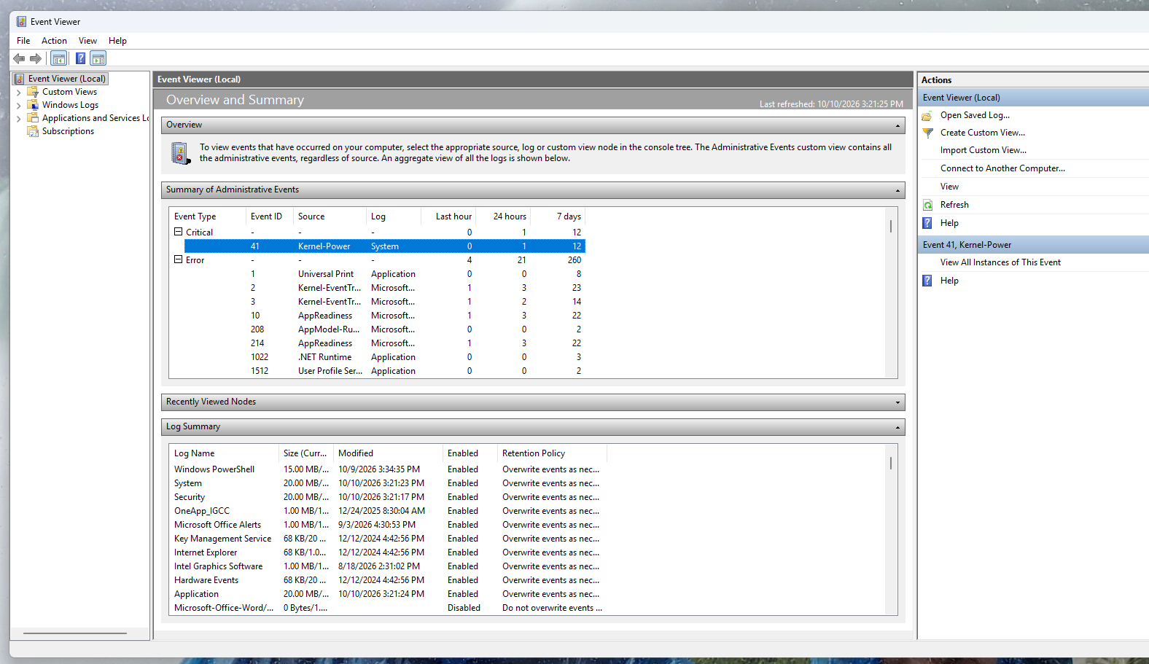
Task: Click the Log Summary list scrollbar thumb
Action: 891,463
